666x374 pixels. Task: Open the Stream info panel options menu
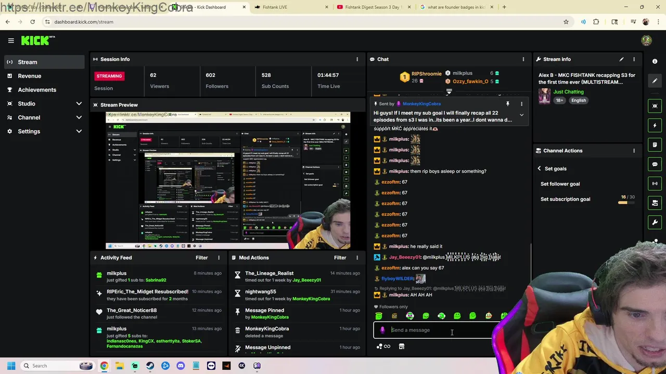[634, 59]
